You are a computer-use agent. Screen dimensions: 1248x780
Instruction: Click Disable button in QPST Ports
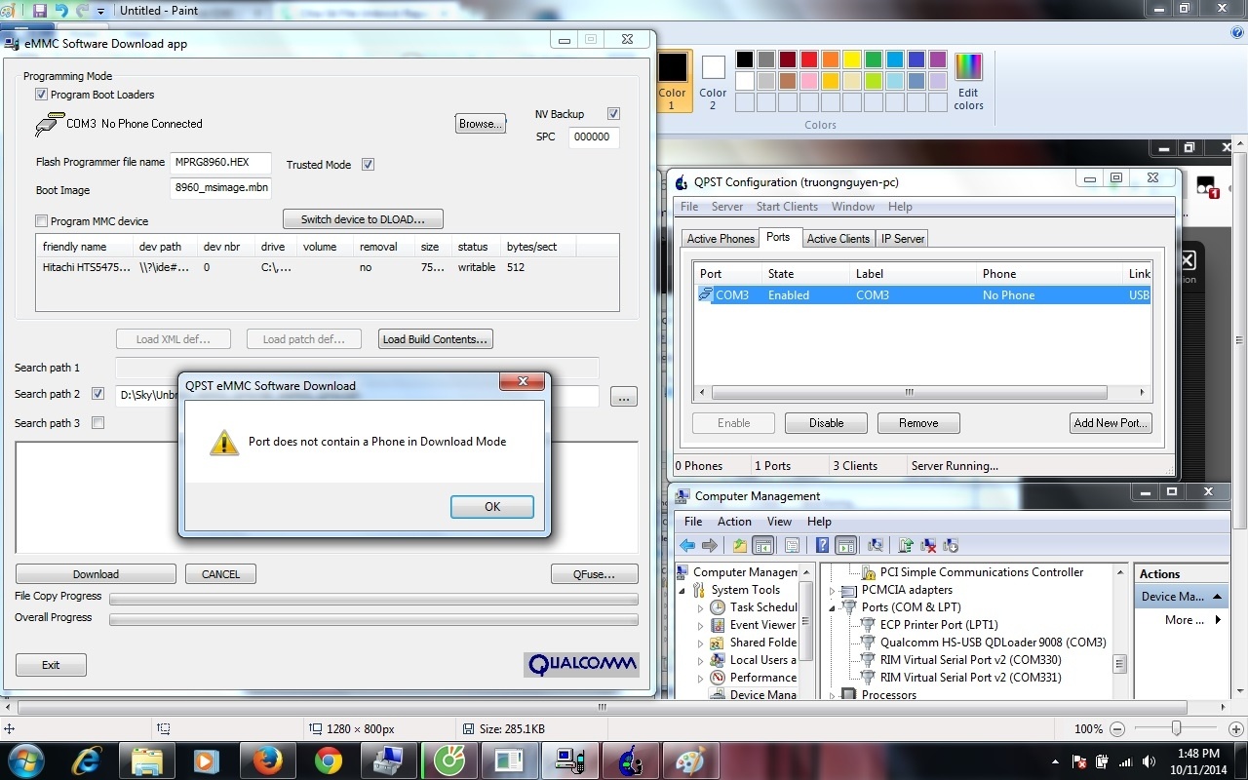826,423
